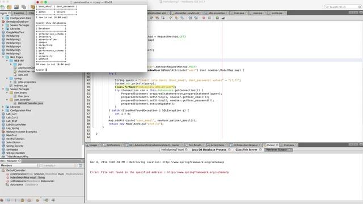Click the Previous Bookmark editor icon
Viewport: 363px width, 204px height.
pyautogui.click(x=171, y=18)
